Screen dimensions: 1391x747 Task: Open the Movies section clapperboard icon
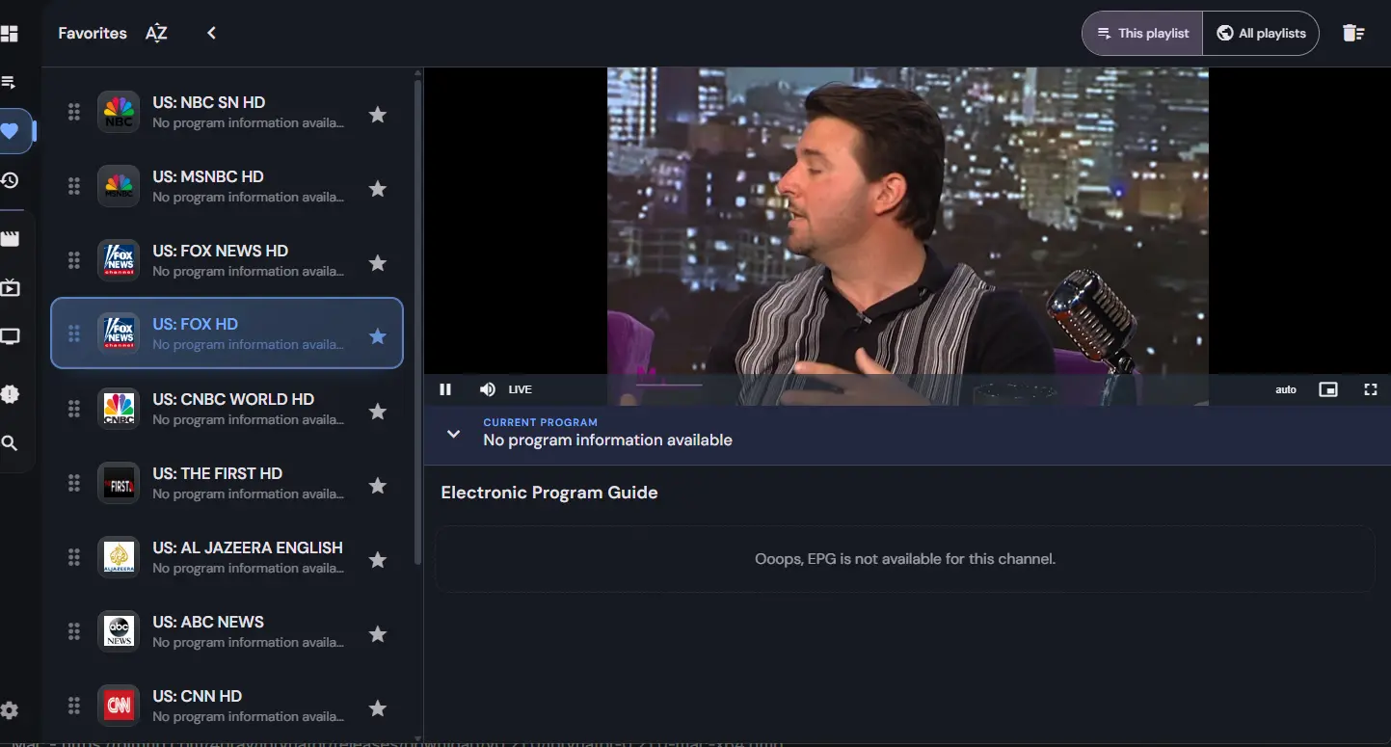[x=10, y=239]
